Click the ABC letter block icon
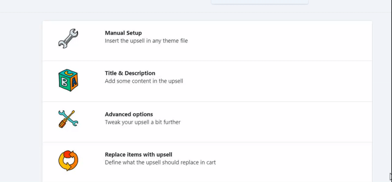 coord(68,80)
